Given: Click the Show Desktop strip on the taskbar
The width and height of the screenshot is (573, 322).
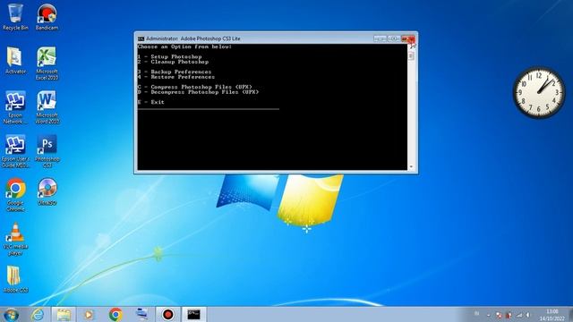Looking at the screenshot, I should point(570,315).
